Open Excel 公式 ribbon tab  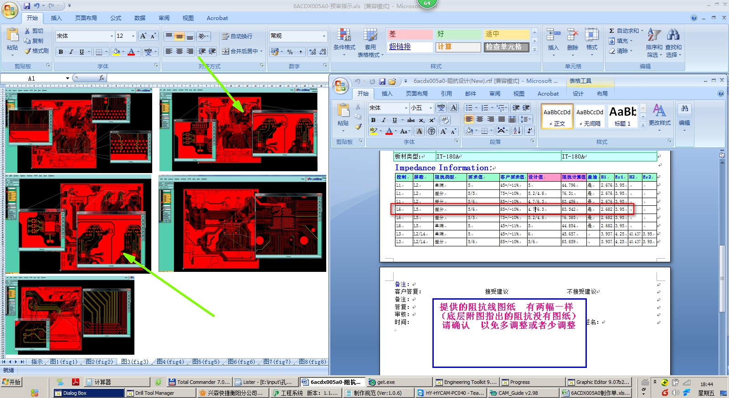click(x=116, y=18)
